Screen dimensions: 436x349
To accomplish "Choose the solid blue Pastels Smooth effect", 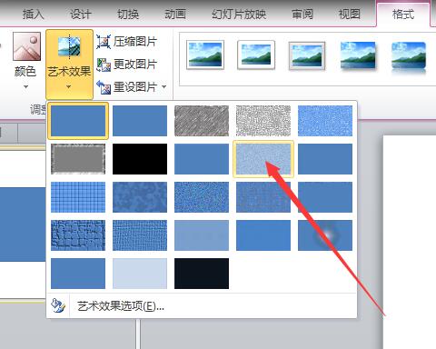I will coord(263,235).
